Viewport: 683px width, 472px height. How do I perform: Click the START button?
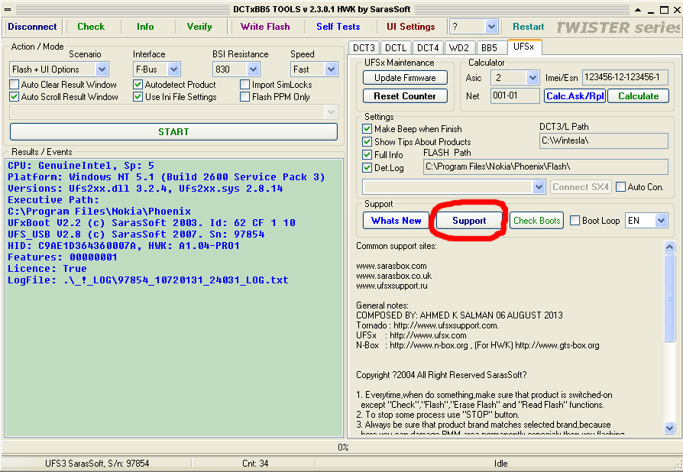tap(173, 131)
